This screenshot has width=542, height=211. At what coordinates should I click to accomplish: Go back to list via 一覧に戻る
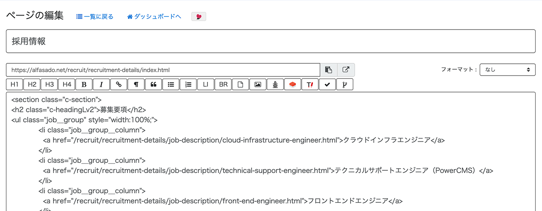click(x=95, y=17)
